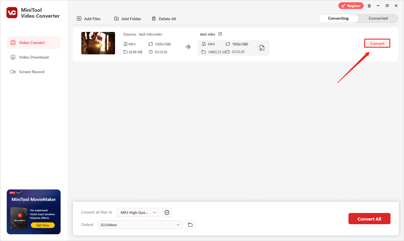Click the output name test mkv
The height and width of the screenshot is (241, 404).
click(x=208, y=34)
